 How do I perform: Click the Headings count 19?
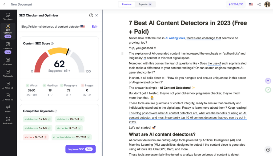50,91
